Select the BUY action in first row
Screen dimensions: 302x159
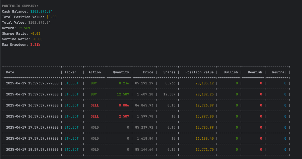pyautogui.click(x=94, y=83)
